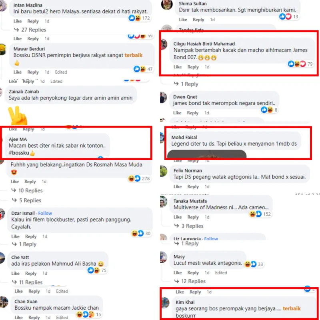View reactions on Shima Sultan's comment

pos(289,16)
